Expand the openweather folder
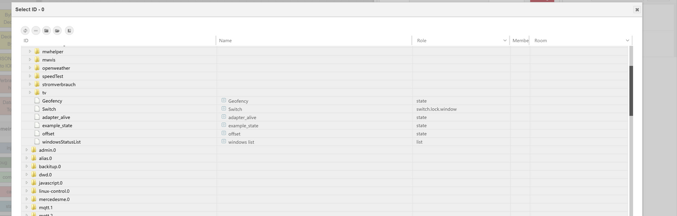677x216 pixels. [x=30, y=68]
